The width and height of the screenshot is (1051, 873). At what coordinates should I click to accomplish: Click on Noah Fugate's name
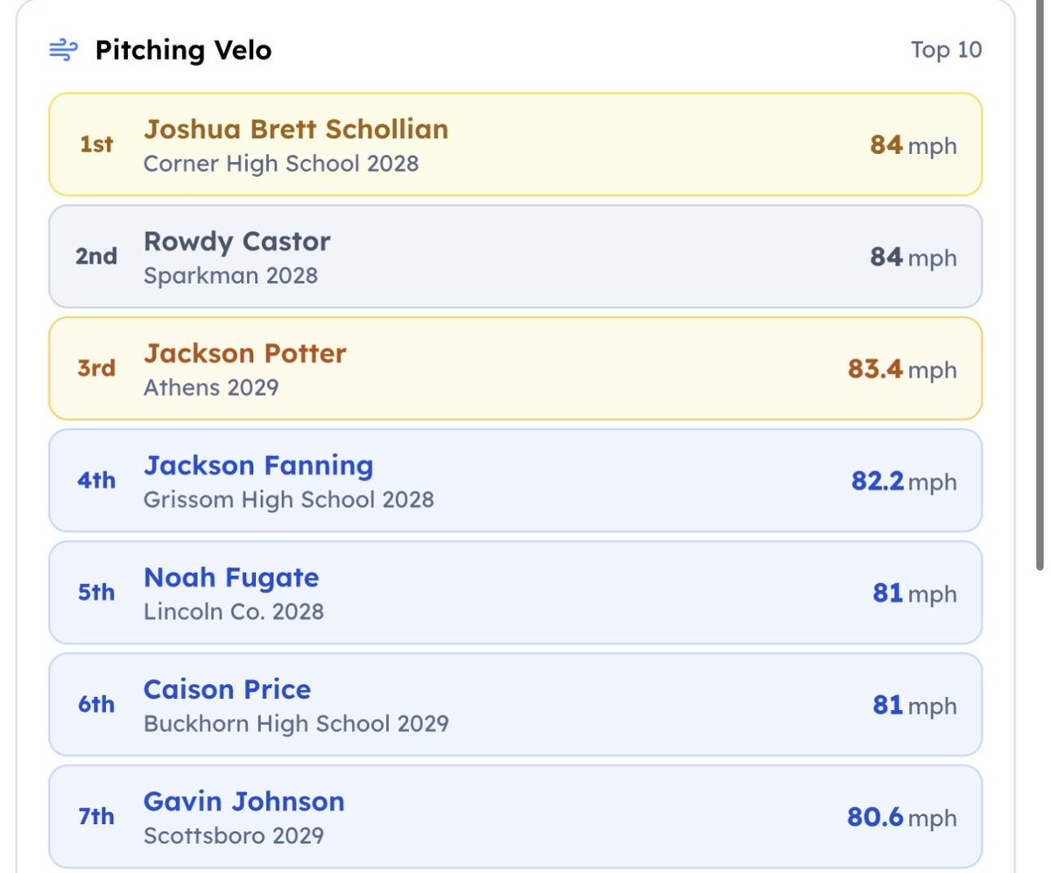pyautogui.click(x=231, y=578)
